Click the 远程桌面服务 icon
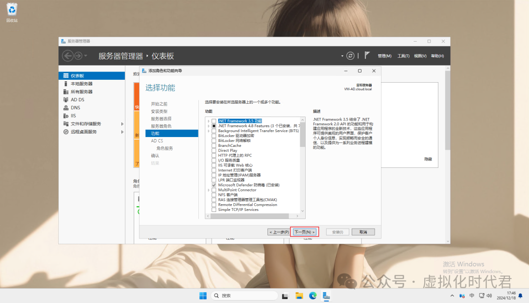The height and width of the screenshot is (303, 529). (x=66, y=132)
